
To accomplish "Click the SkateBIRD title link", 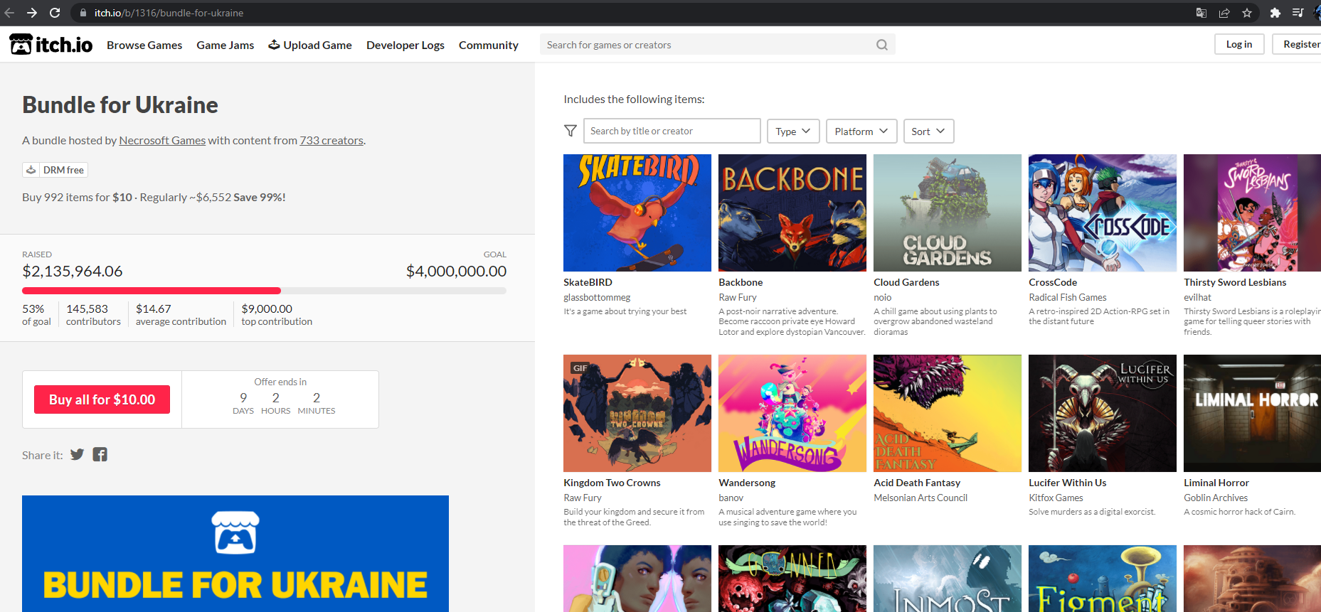I will [588, 282].
